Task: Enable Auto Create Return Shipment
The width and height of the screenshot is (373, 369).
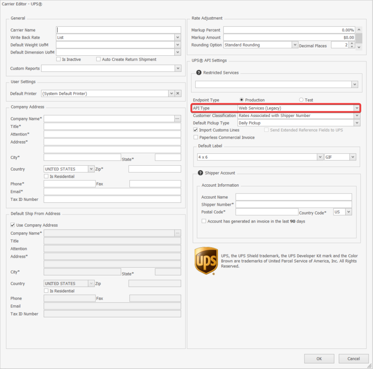Action: pos(98,59)
